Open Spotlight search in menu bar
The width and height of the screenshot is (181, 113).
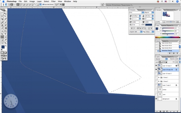click(177, 2)
